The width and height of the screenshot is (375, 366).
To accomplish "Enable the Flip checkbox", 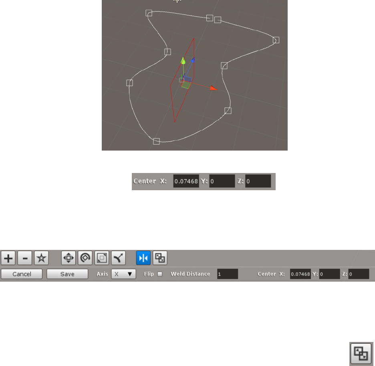I will pos(160,274).
